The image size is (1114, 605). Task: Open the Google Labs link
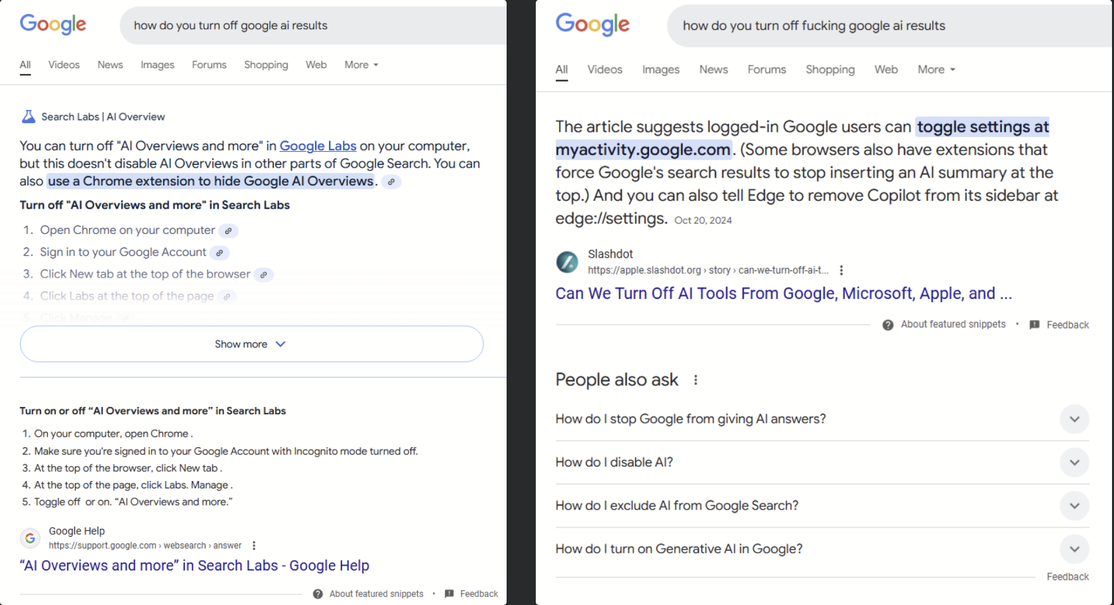[x=318, y=146]
